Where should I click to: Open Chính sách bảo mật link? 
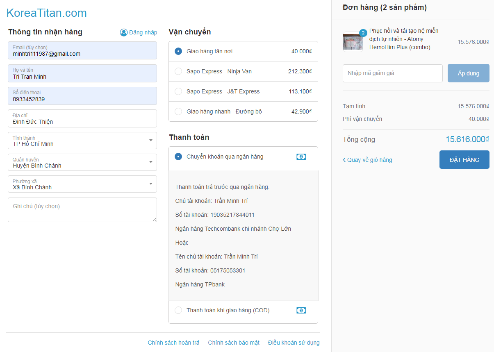pos(234,343)
